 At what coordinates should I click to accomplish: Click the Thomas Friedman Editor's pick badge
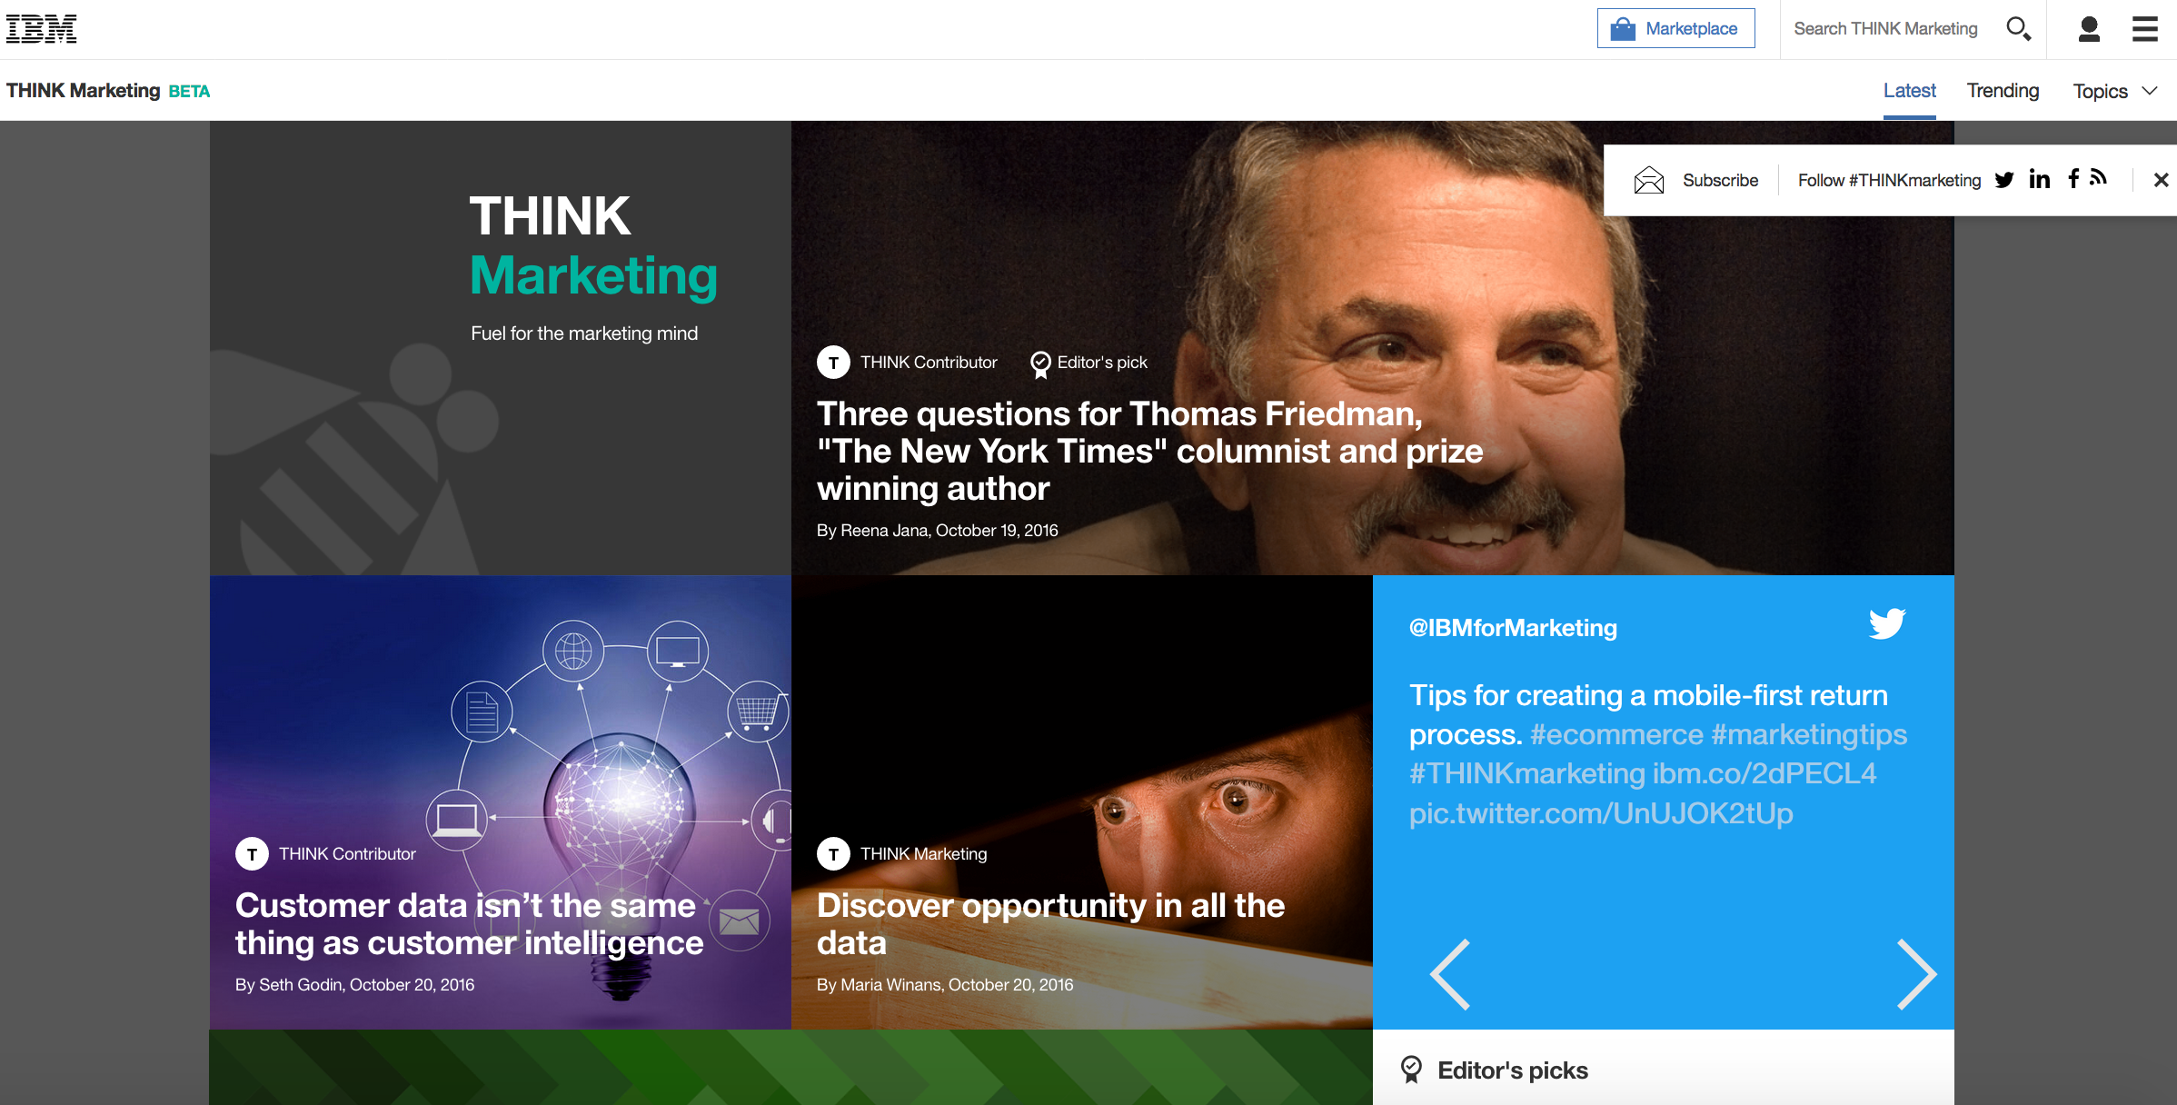[1085, 363]
